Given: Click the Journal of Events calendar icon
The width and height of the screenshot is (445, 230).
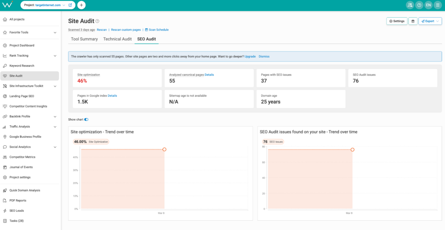Looking at the screenshot, I should [x=5, y=167].
